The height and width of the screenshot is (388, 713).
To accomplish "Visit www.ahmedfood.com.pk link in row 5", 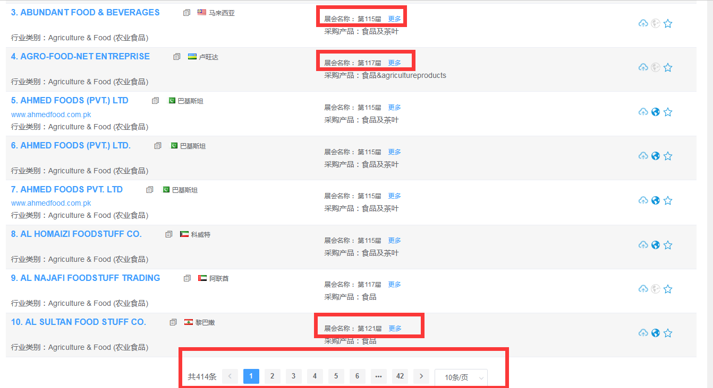I will [51, 114].
